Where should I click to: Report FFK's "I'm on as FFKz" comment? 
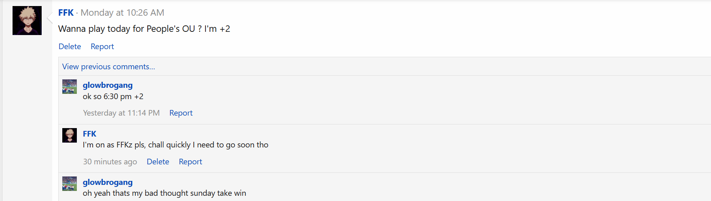190,162
